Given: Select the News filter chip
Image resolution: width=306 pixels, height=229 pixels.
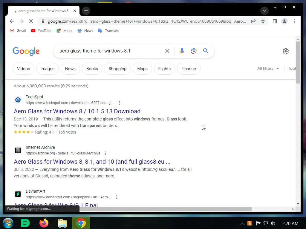Looking at the screenshot, I should [70, 69].
